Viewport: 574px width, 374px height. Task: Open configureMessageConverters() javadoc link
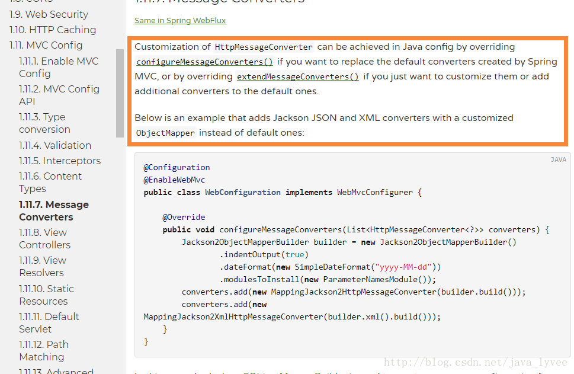pos(204,62)
